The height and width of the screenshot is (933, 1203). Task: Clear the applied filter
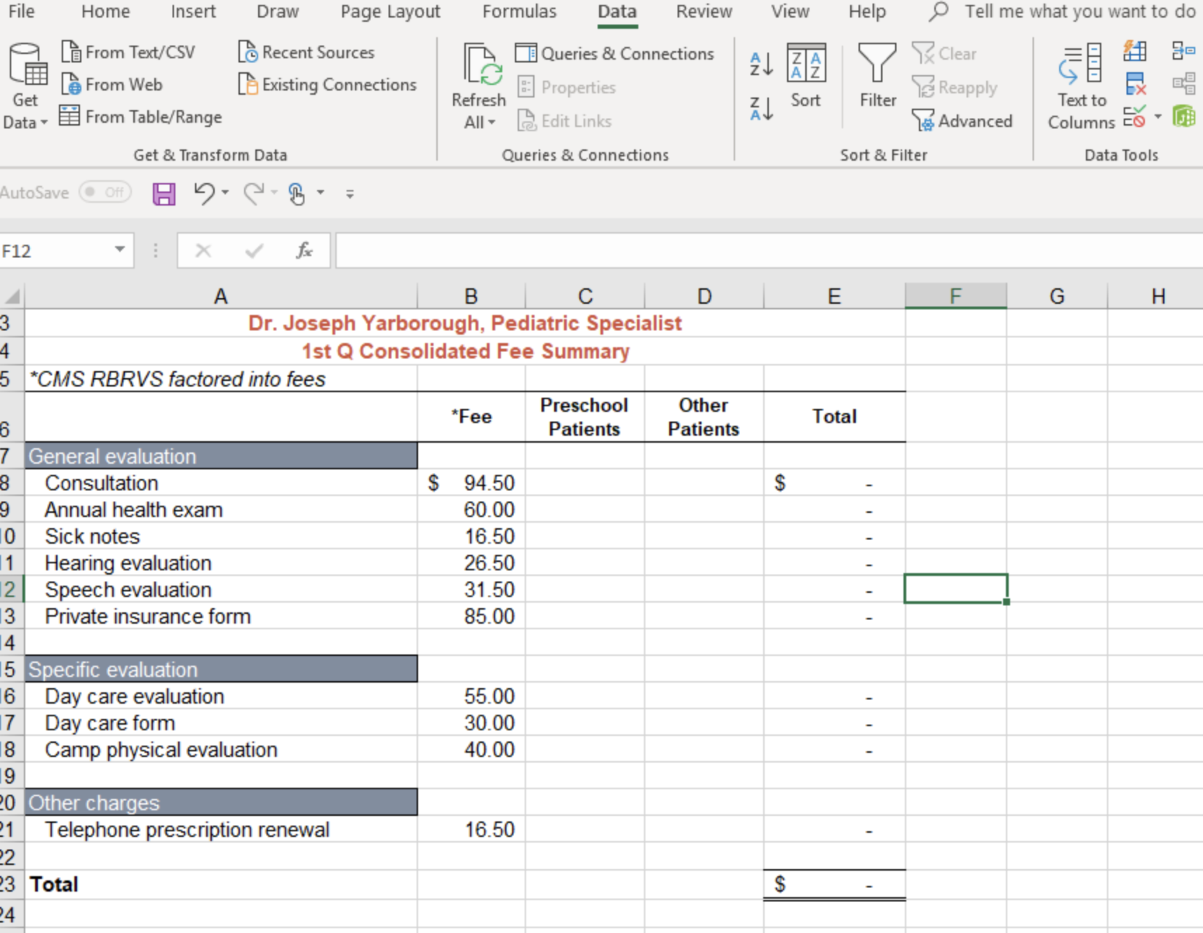pyautogui.click(x=945, y=53)
